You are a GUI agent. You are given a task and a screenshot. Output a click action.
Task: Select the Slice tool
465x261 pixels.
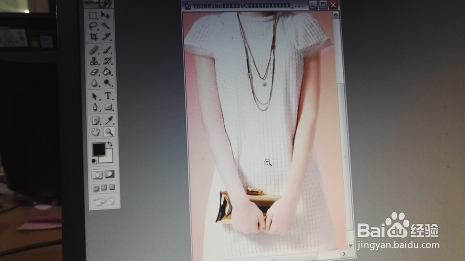tap(106, 36)
